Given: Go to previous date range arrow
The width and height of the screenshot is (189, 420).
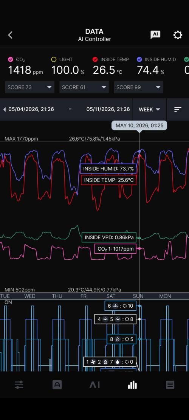Looking at the screenshot, I should (x=4, y=109).
